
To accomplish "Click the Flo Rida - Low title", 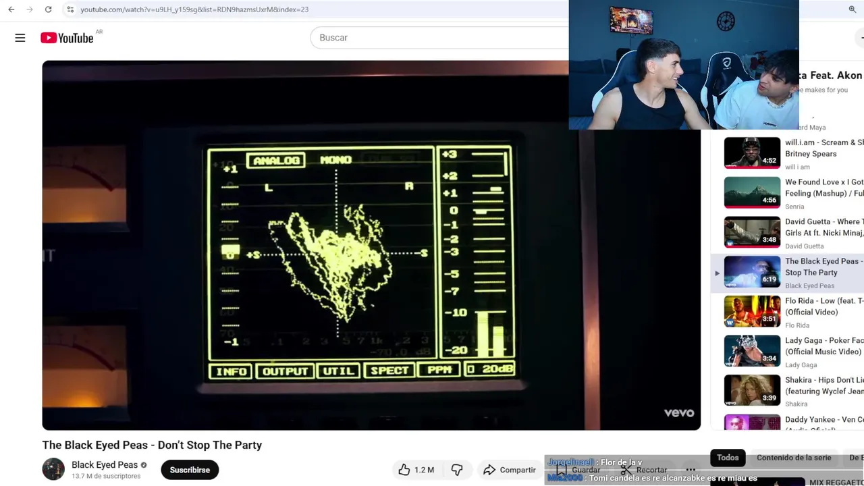I will (x=824, y=306).
